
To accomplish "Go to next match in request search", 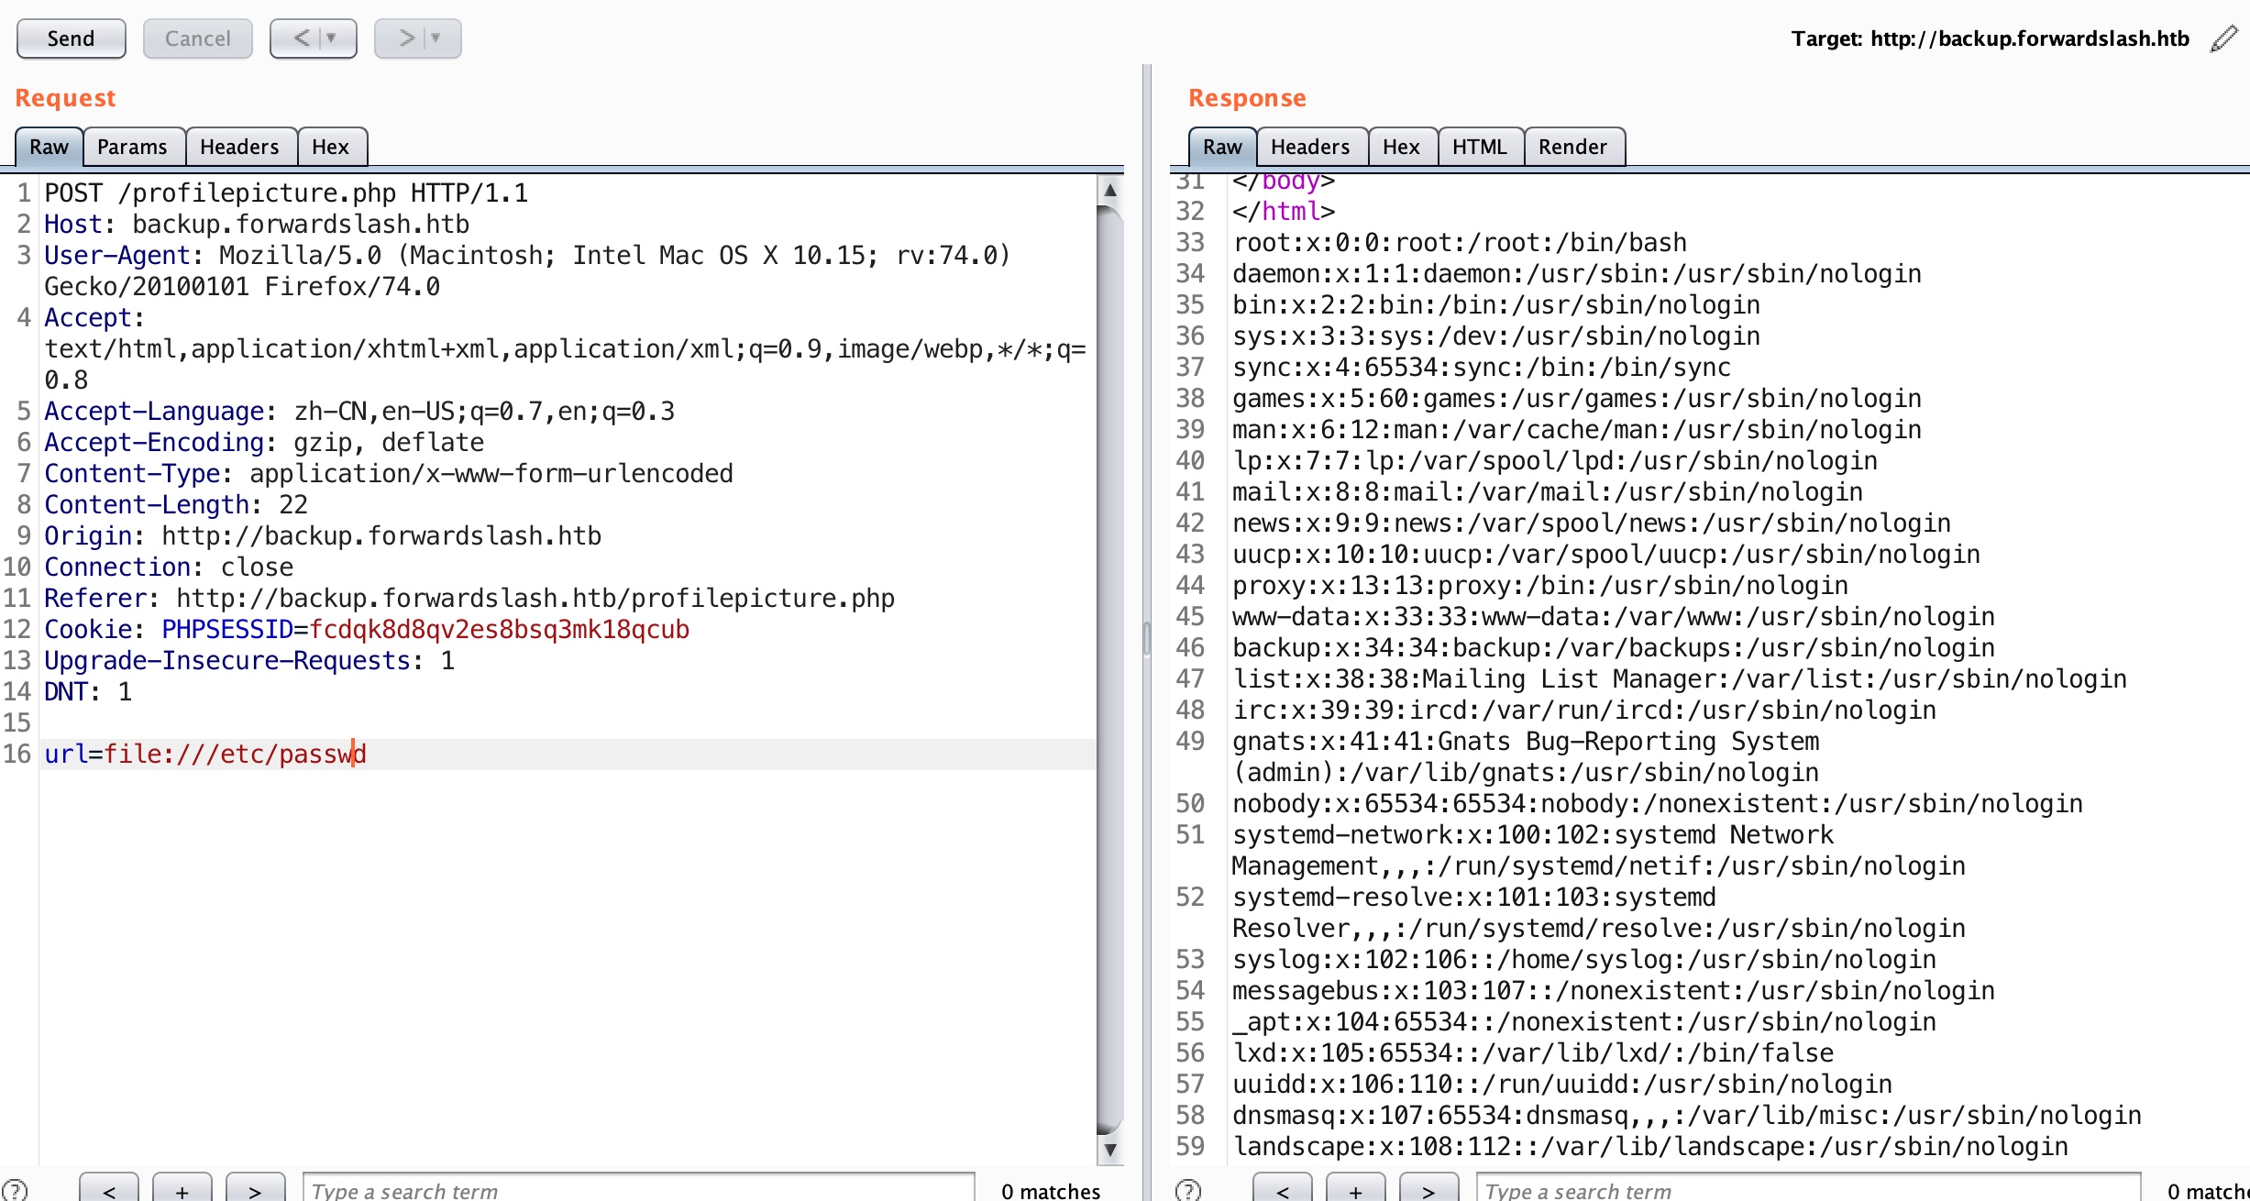I will click(x=255, y=1190).
